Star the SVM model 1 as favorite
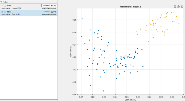The width and height of the screenshot is (185, 101). click(x=5, y=6)
